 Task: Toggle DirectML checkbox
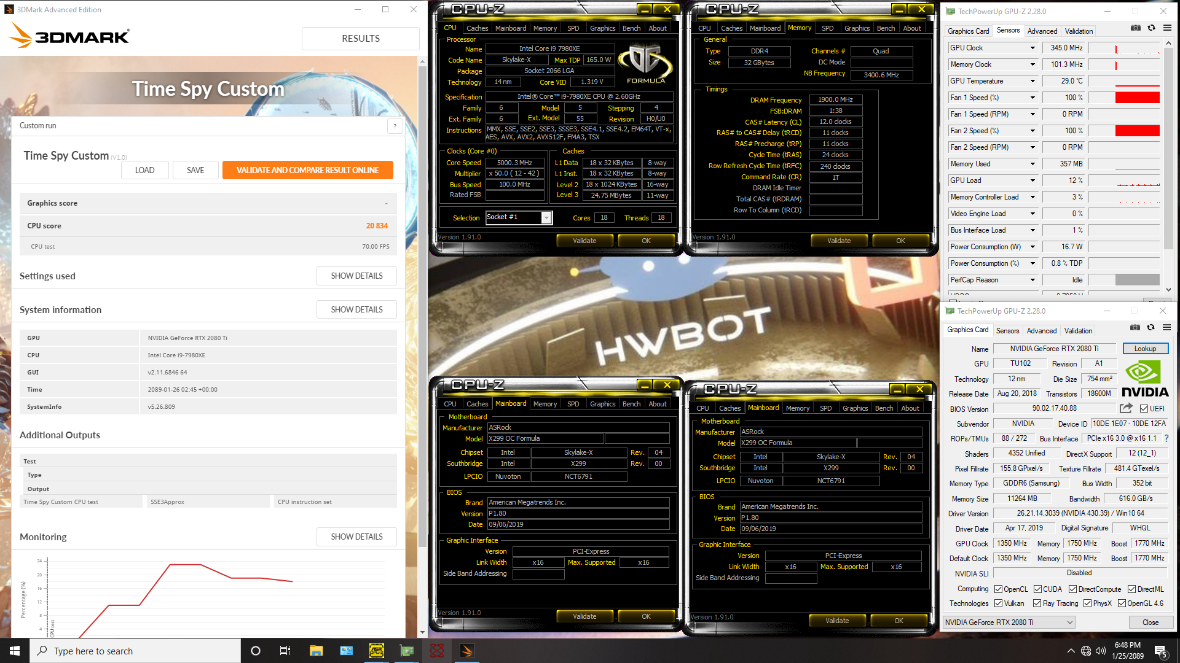tap(1131, 589)
